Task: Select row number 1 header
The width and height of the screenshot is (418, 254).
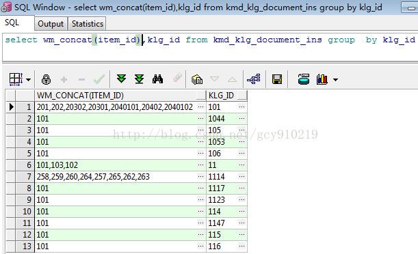Action: click(x=25, y=107)
